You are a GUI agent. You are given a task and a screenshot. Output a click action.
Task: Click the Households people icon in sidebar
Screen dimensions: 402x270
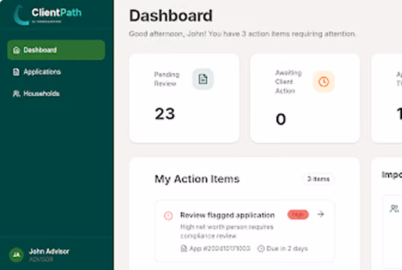coord(17,93)
